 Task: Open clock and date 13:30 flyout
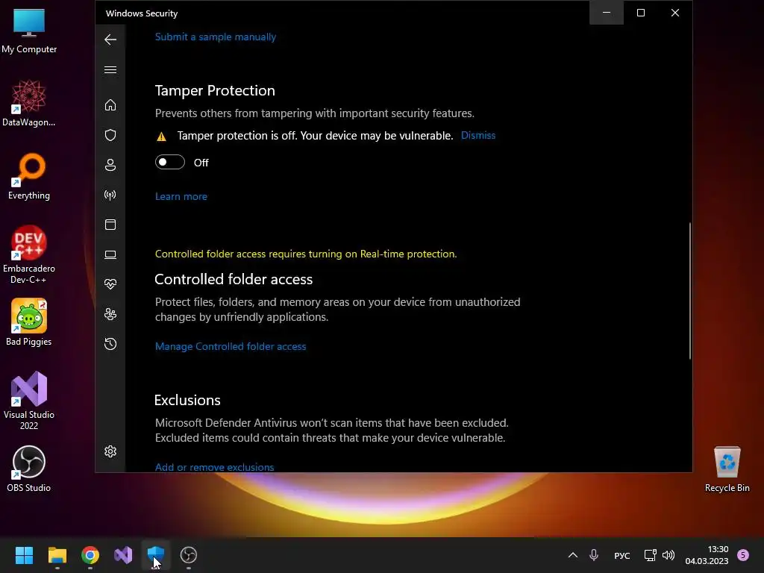point(707,555)
